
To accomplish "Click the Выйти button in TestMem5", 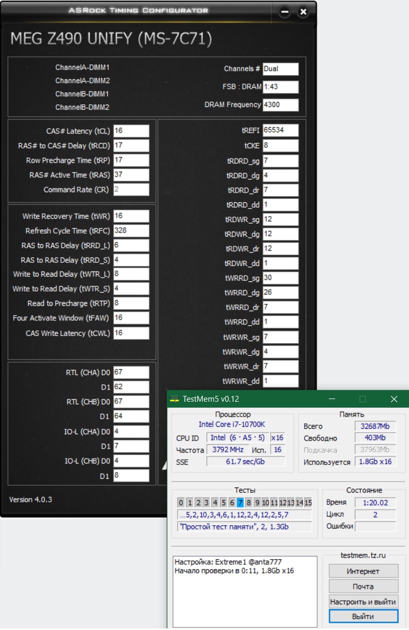I will pos(363,616).
